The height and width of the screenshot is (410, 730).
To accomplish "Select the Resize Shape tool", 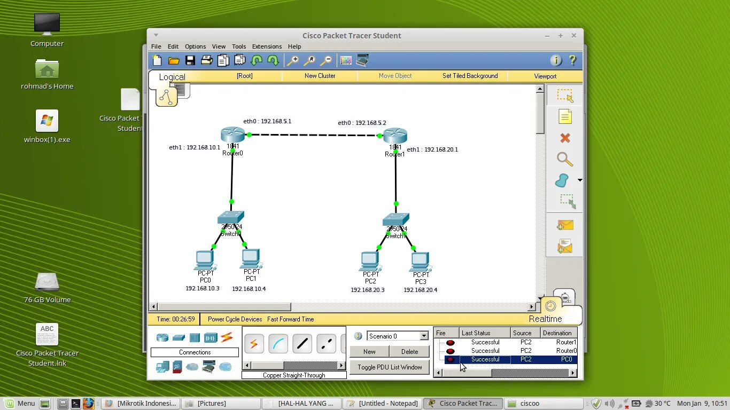I will pos(568,201).
